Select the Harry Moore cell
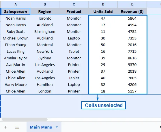 pos(16,85)
